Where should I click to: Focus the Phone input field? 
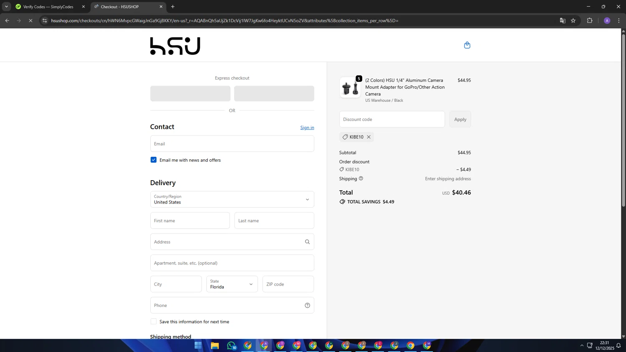232,305
